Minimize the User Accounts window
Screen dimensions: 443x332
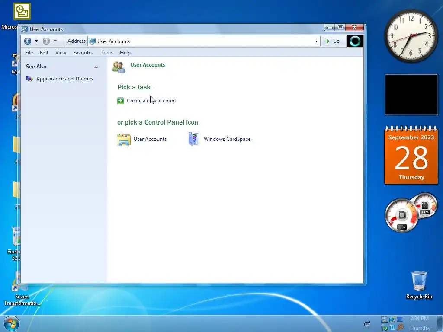329,27
